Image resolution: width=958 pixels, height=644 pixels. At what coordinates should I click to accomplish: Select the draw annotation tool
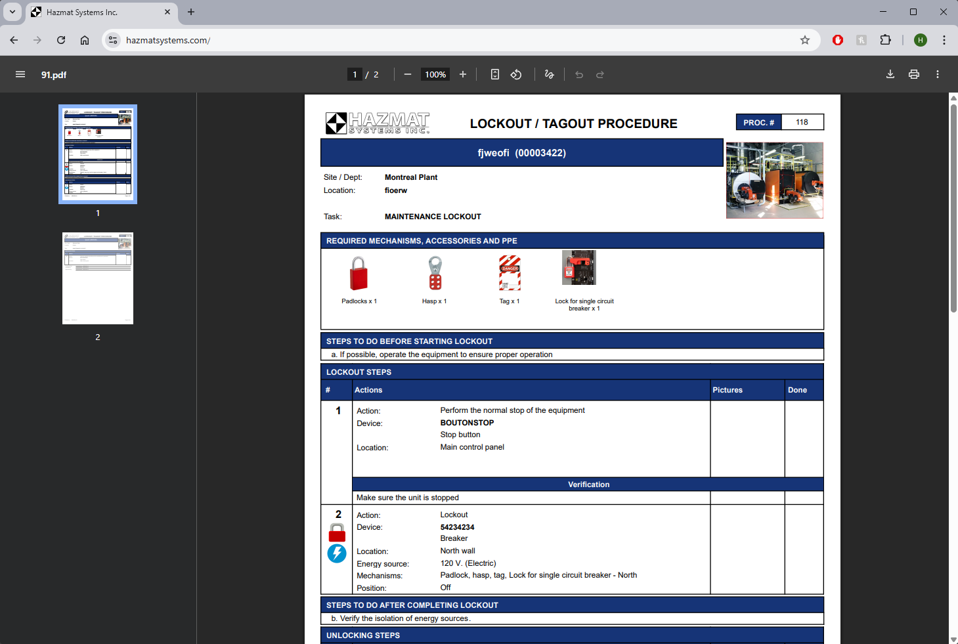tap(550, 74)
